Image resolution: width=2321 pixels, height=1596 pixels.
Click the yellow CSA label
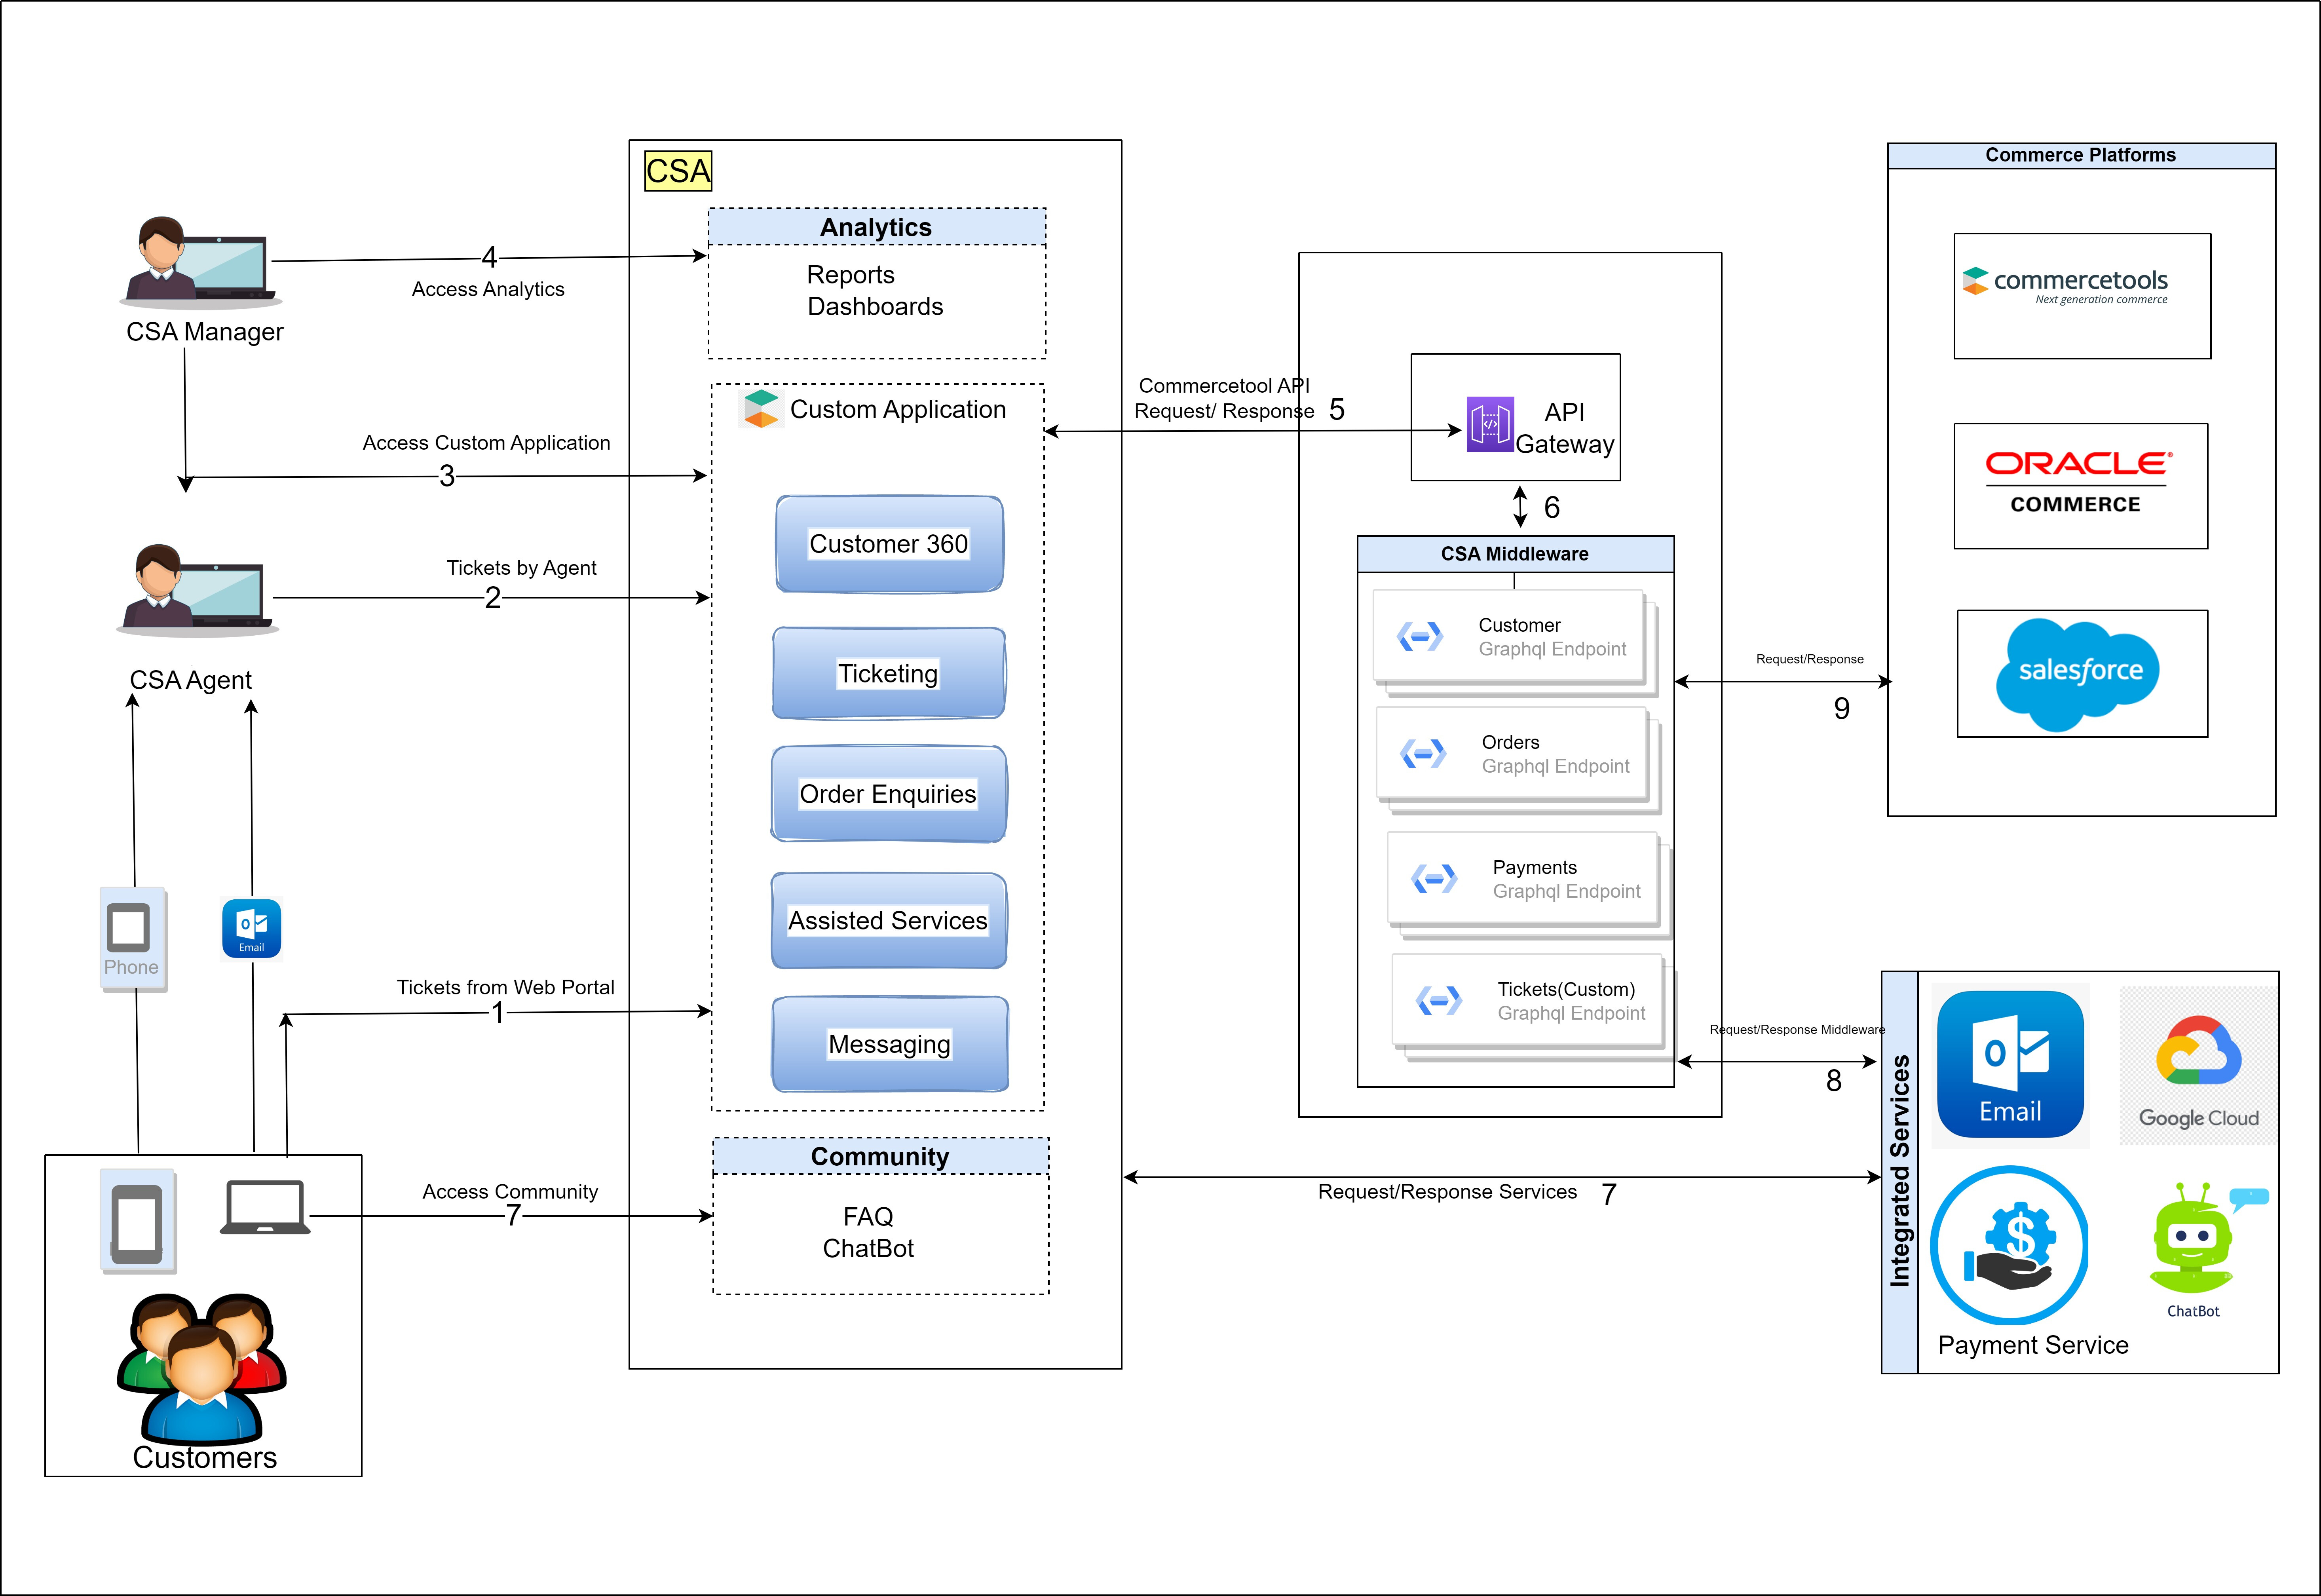[678, 171]
